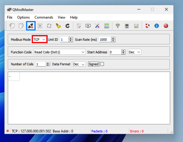Viewport: 183px width, 142px height.
Task: Click the Load Session toolbar icon
Action: click(x=12, y=26)
